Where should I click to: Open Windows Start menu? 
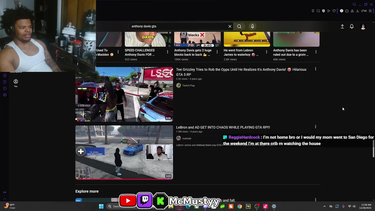pos(101,206)
